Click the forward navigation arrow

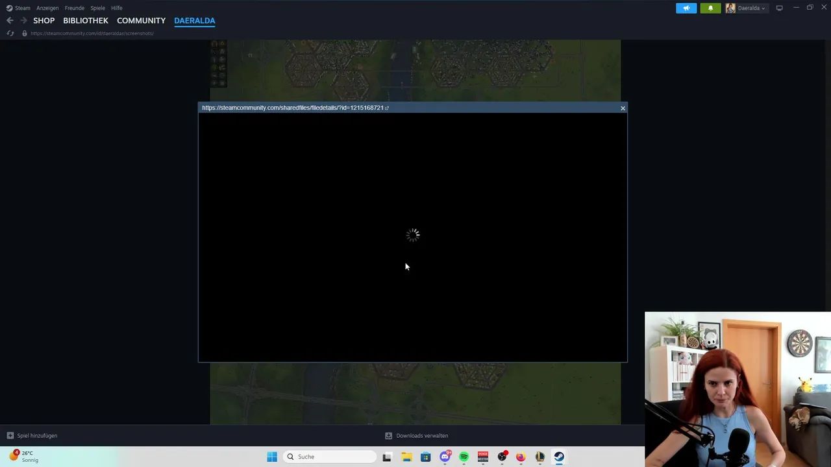click(x=23, y=21)
